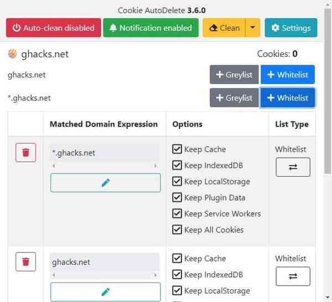Uncheck Keep All Cookies checkbox
This screenshot has width=332, height=302.
point(177,230)
